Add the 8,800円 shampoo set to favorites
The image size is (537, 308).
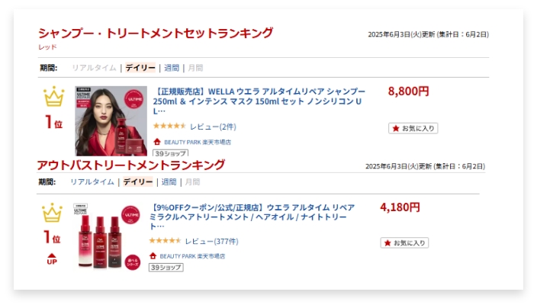click(413, 128)
